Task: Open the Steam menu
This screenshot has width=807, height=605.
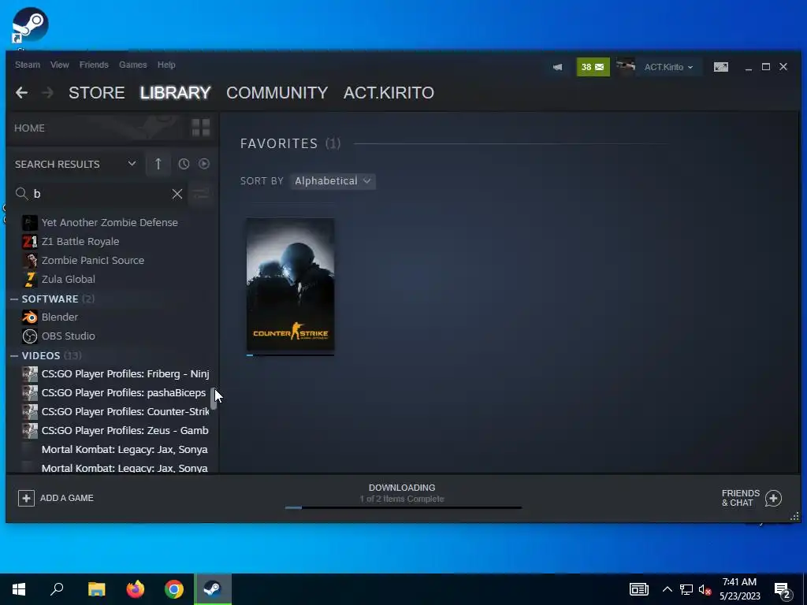Action: [28, 65]
